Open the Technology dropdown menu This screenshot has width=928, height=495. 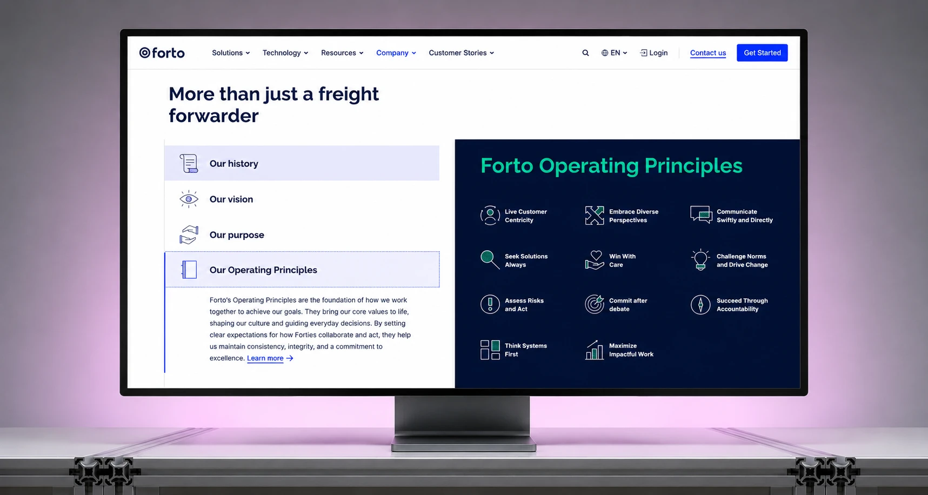pos(285,53)
